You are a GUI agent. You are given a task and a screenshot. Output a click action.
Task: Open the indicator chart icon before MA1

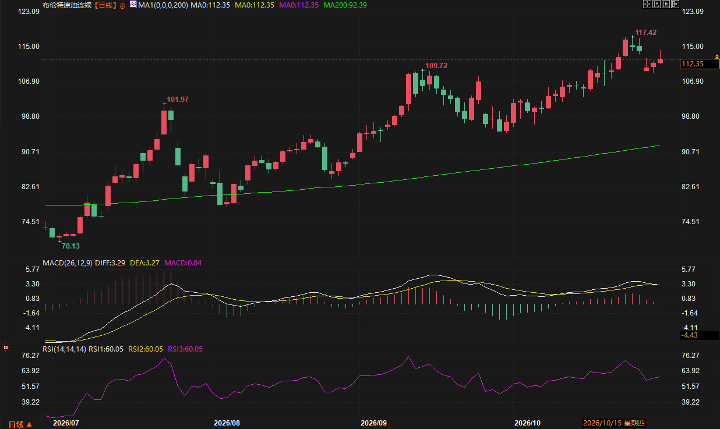coord(133,4)
